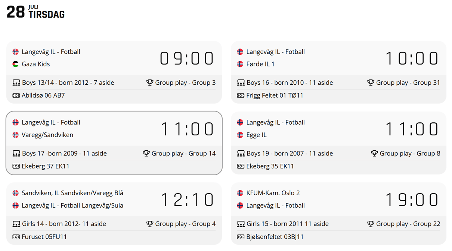Select Group play - Group 14 link
The height and width of the screenshot is (251, 452).
(183, 153)
